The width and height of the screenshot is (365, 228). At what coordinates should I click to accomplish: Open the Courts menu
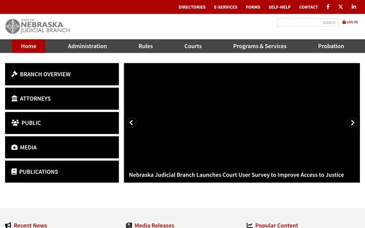[x=193, y=46]
